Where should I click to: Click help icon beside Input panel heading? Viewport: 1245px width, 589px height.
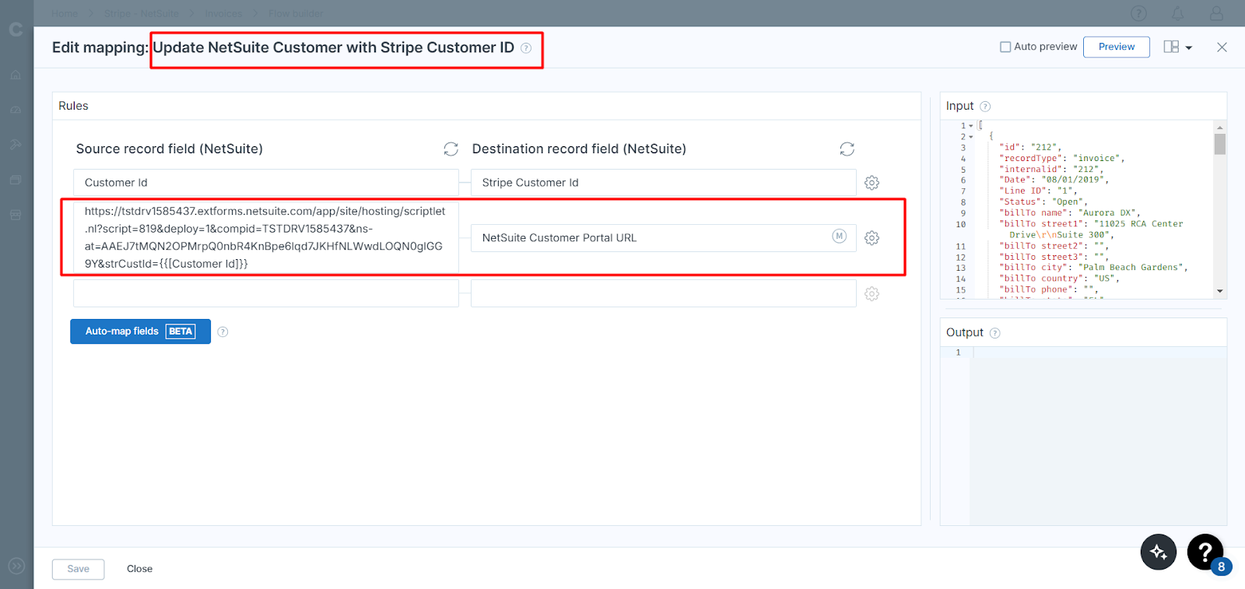(985, 107)
